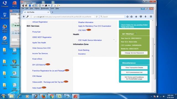Open the Edit menu
Screen dimensions: 177x99
27,9
